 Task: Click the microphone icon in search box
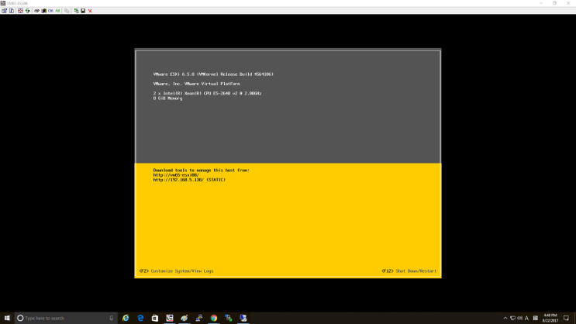[x=112, y=318]
